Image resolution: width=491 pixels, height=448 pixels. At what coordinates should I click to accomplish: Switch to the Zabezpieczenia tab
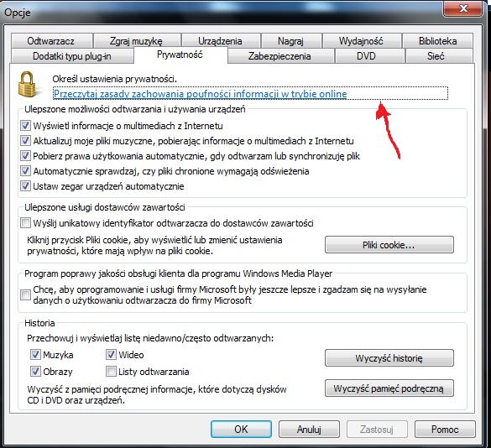(x=279, y=56)
